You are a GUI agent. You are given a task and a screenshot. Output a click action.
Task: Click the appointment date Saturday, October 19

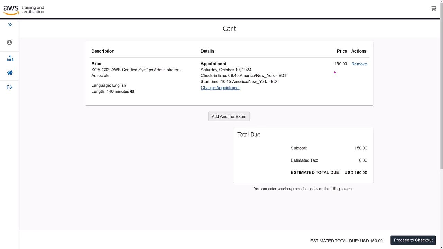click(226, 70)
